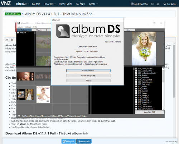The width and height of the screenshot is (179, 144).
Task: Check 007_Black_flowers template
Action: click(136, 82)
